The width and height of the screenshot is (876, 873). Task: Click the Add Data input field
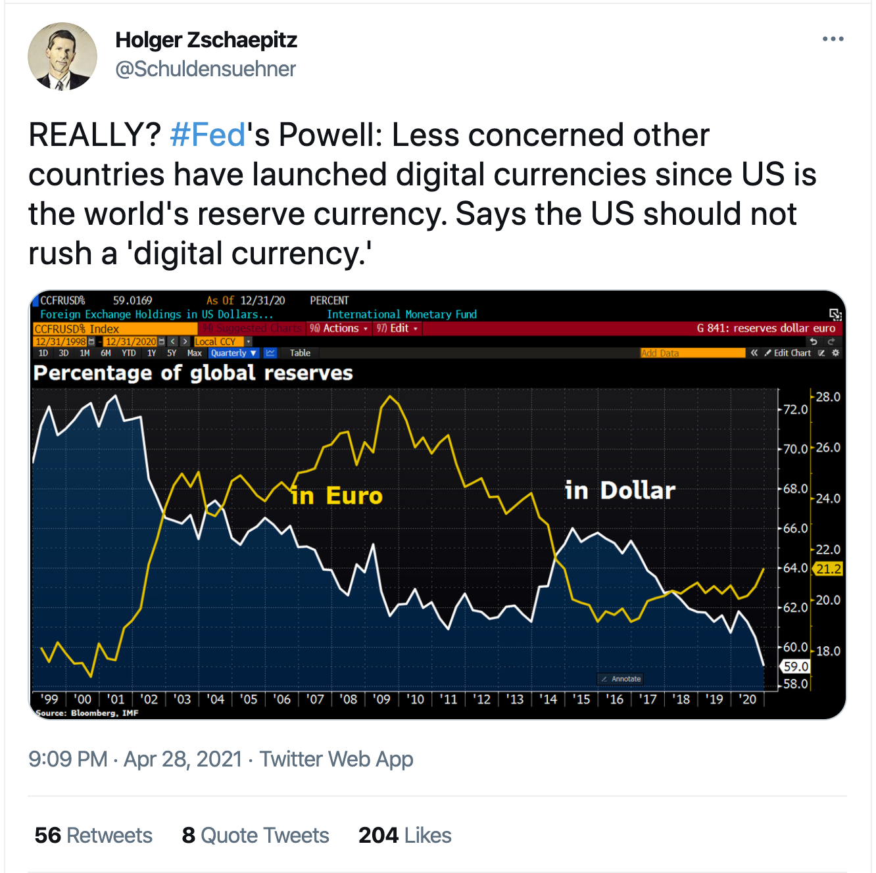click(x=692, y=353)
